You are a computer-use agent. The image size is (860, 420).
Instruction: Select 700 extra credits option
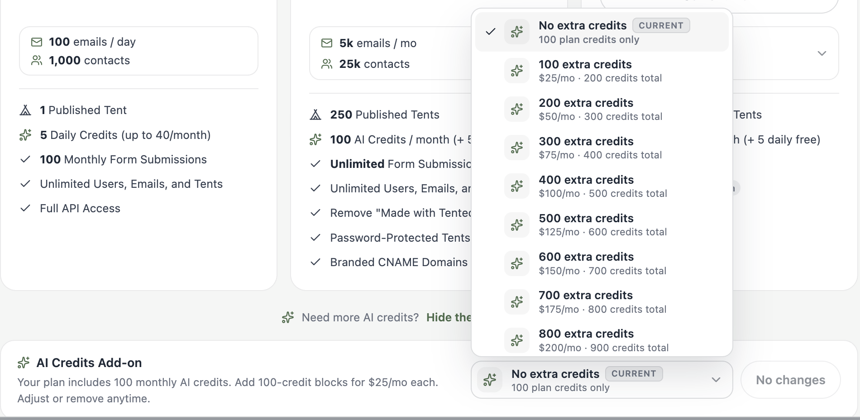[x=602, y=301]
